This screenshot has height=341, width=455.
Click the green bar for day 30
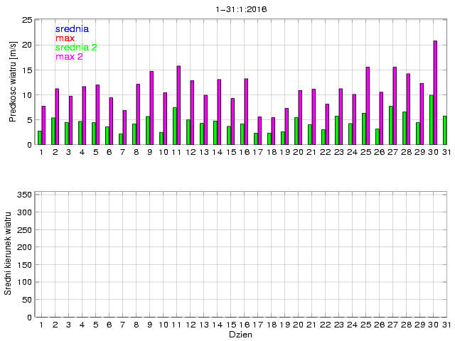tap(431, 119)
